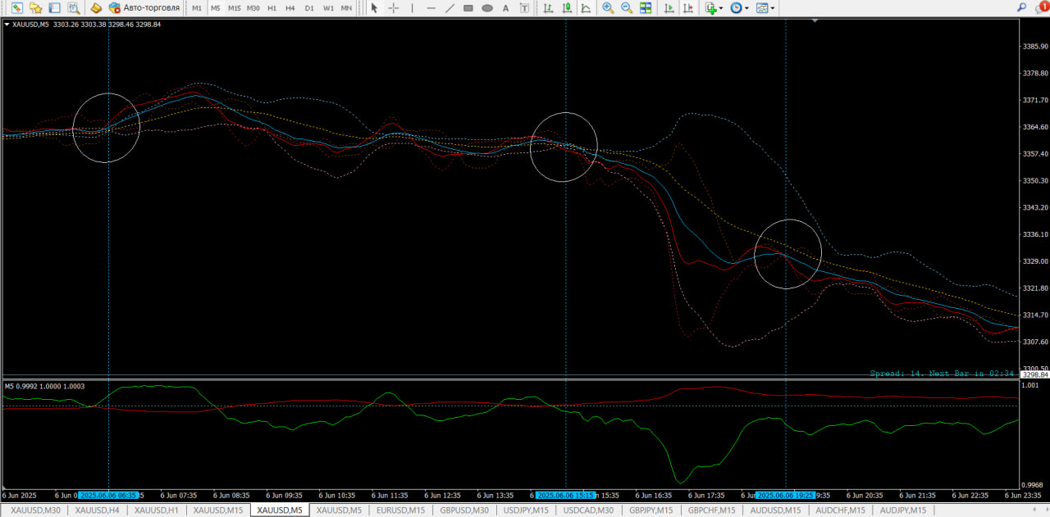Open the Strategy Tester magnifier icon

[73, 8]
